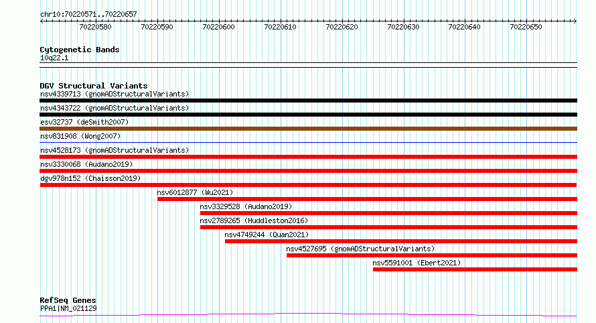
Task: Click the black bar under nsv4343722
Action: (x=308, y=115)
